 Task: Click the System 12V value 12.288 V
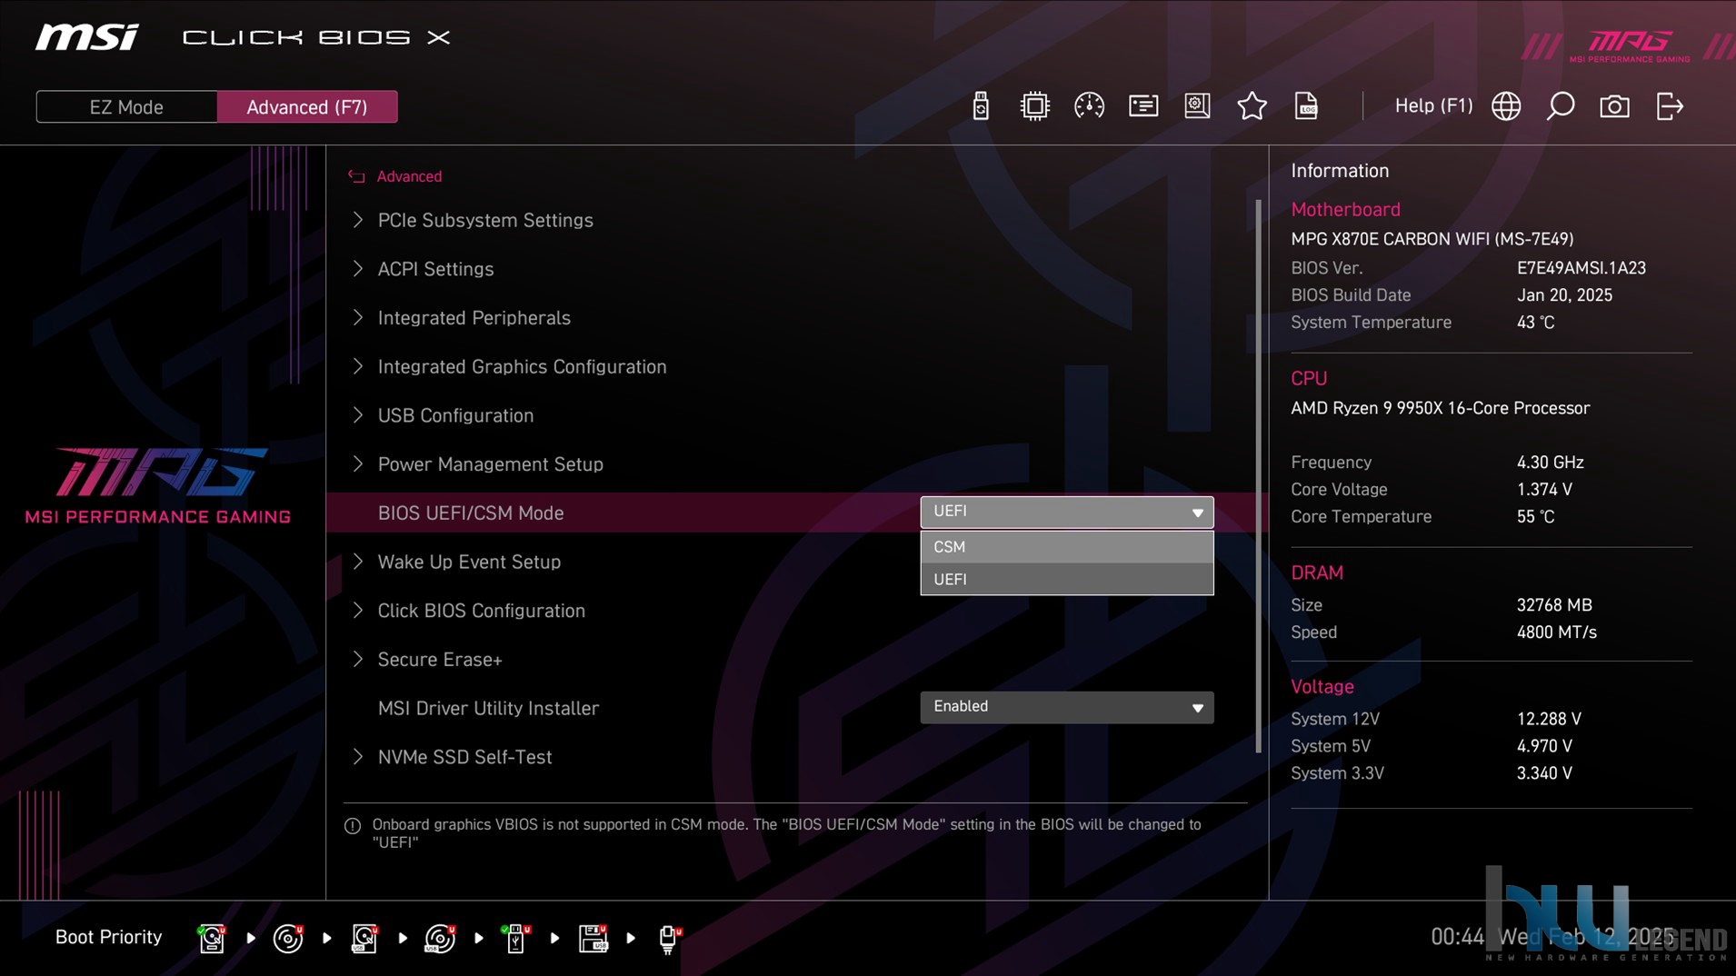pos(1549,719)
